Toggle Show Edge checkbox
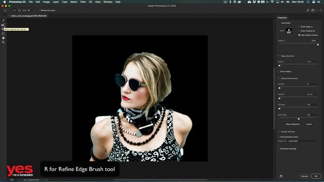The height and width of the screenshot is (182, 324). [x=299, y=27]
